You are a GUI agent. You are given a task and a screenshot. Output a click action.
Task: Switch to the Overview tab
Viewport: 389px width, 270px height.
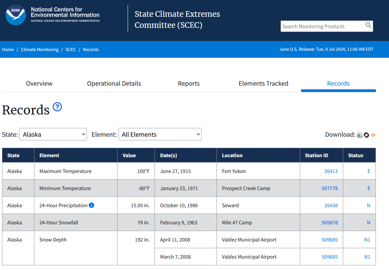39,84
